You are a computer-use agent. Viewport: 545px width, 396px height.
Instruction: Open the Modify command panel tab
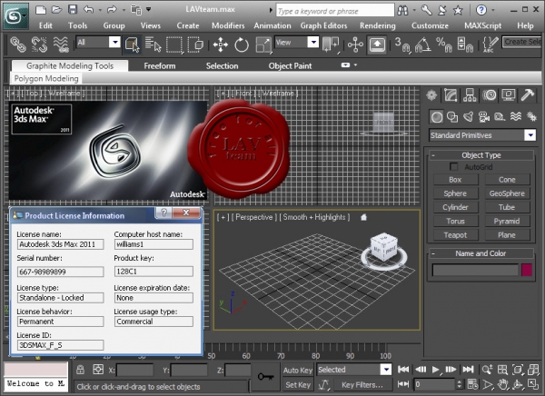tap(451, 95)
